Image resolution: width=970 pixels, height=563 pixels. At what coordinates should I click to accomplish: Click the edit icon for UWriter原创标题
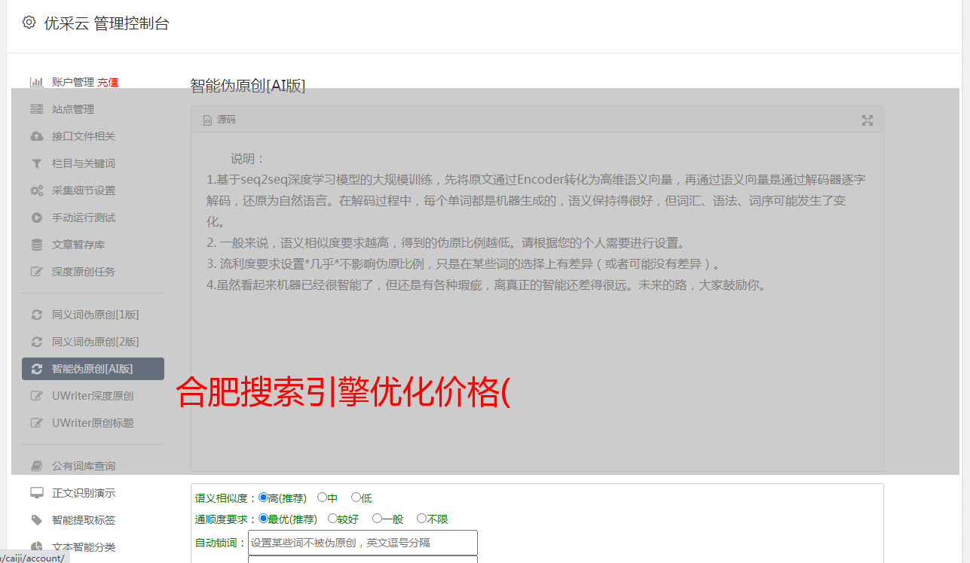pos(36,423)
